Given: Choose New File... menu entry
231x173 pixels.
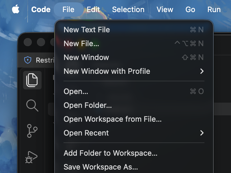Looking at the screenshot, I should (x=134, y=44).
